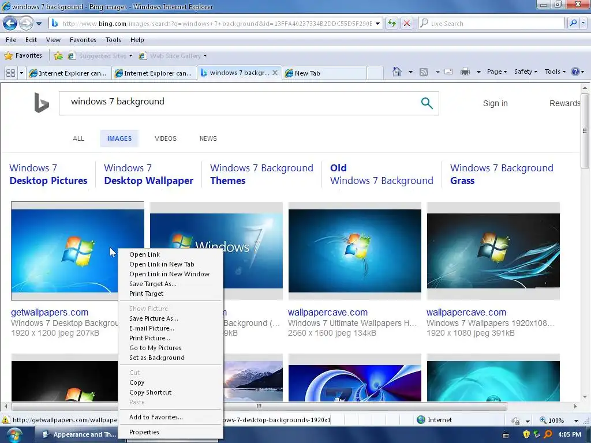
Task: Open the recent pages dropdown arrow
Action: tap(39, 23)
